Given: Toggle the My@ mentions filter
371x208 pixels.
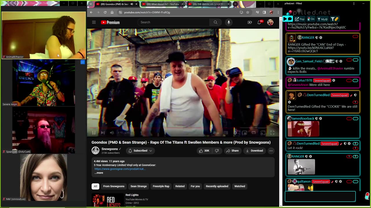Looking at the screenshot, I should pyautogui.click(x=323, y=19).
